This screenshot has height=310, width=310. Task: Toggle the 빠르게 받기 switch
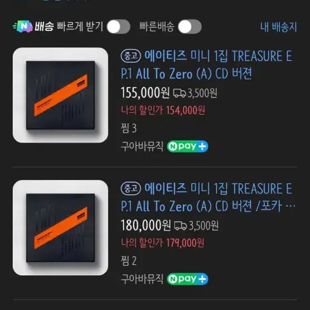tap(118, 27)
